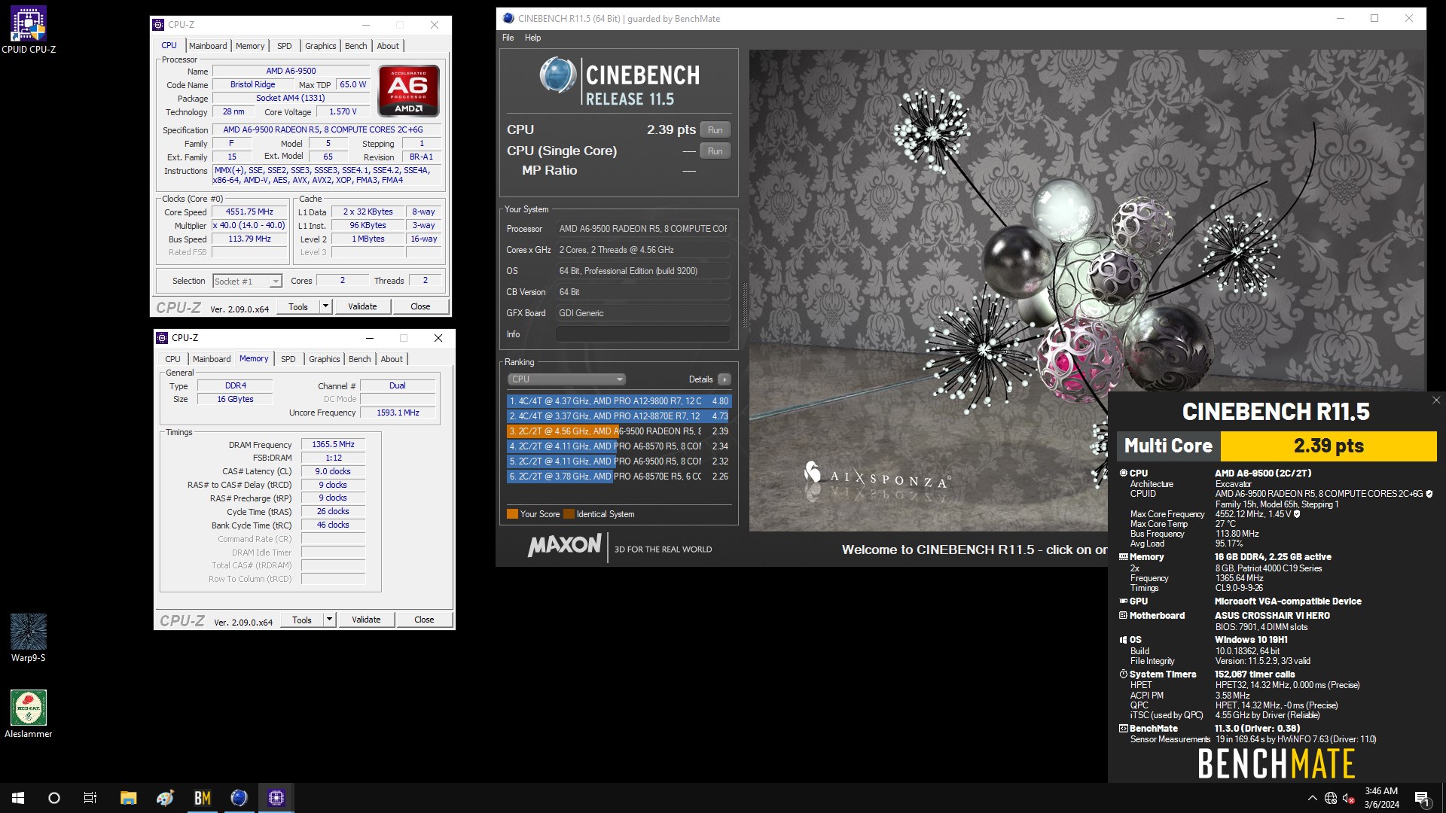The image size is (1446, 813).
Task: Select ranking entry AMD PRO A12-9800 R7
Action: (619, 401)
